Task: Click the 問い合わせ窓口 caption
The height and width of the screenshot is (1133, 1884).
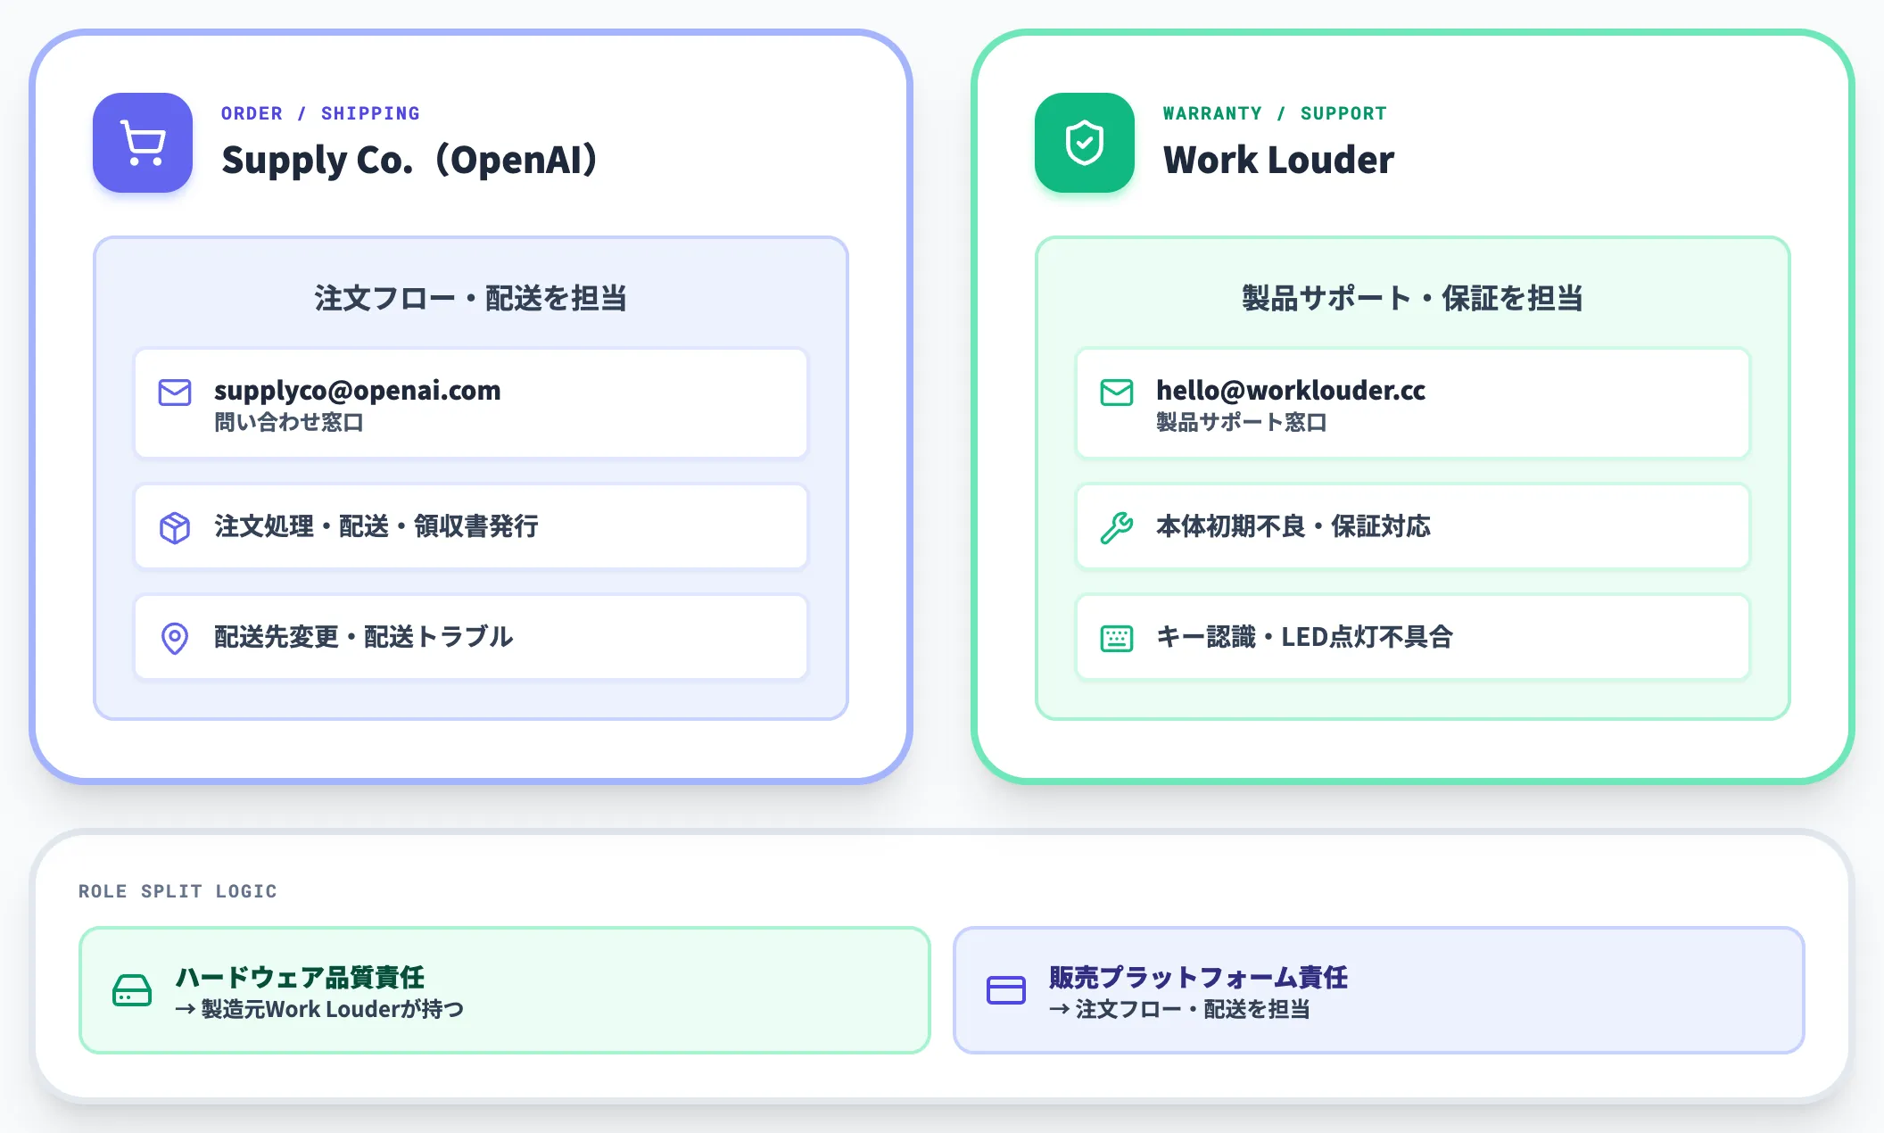Action: [289, 422]
